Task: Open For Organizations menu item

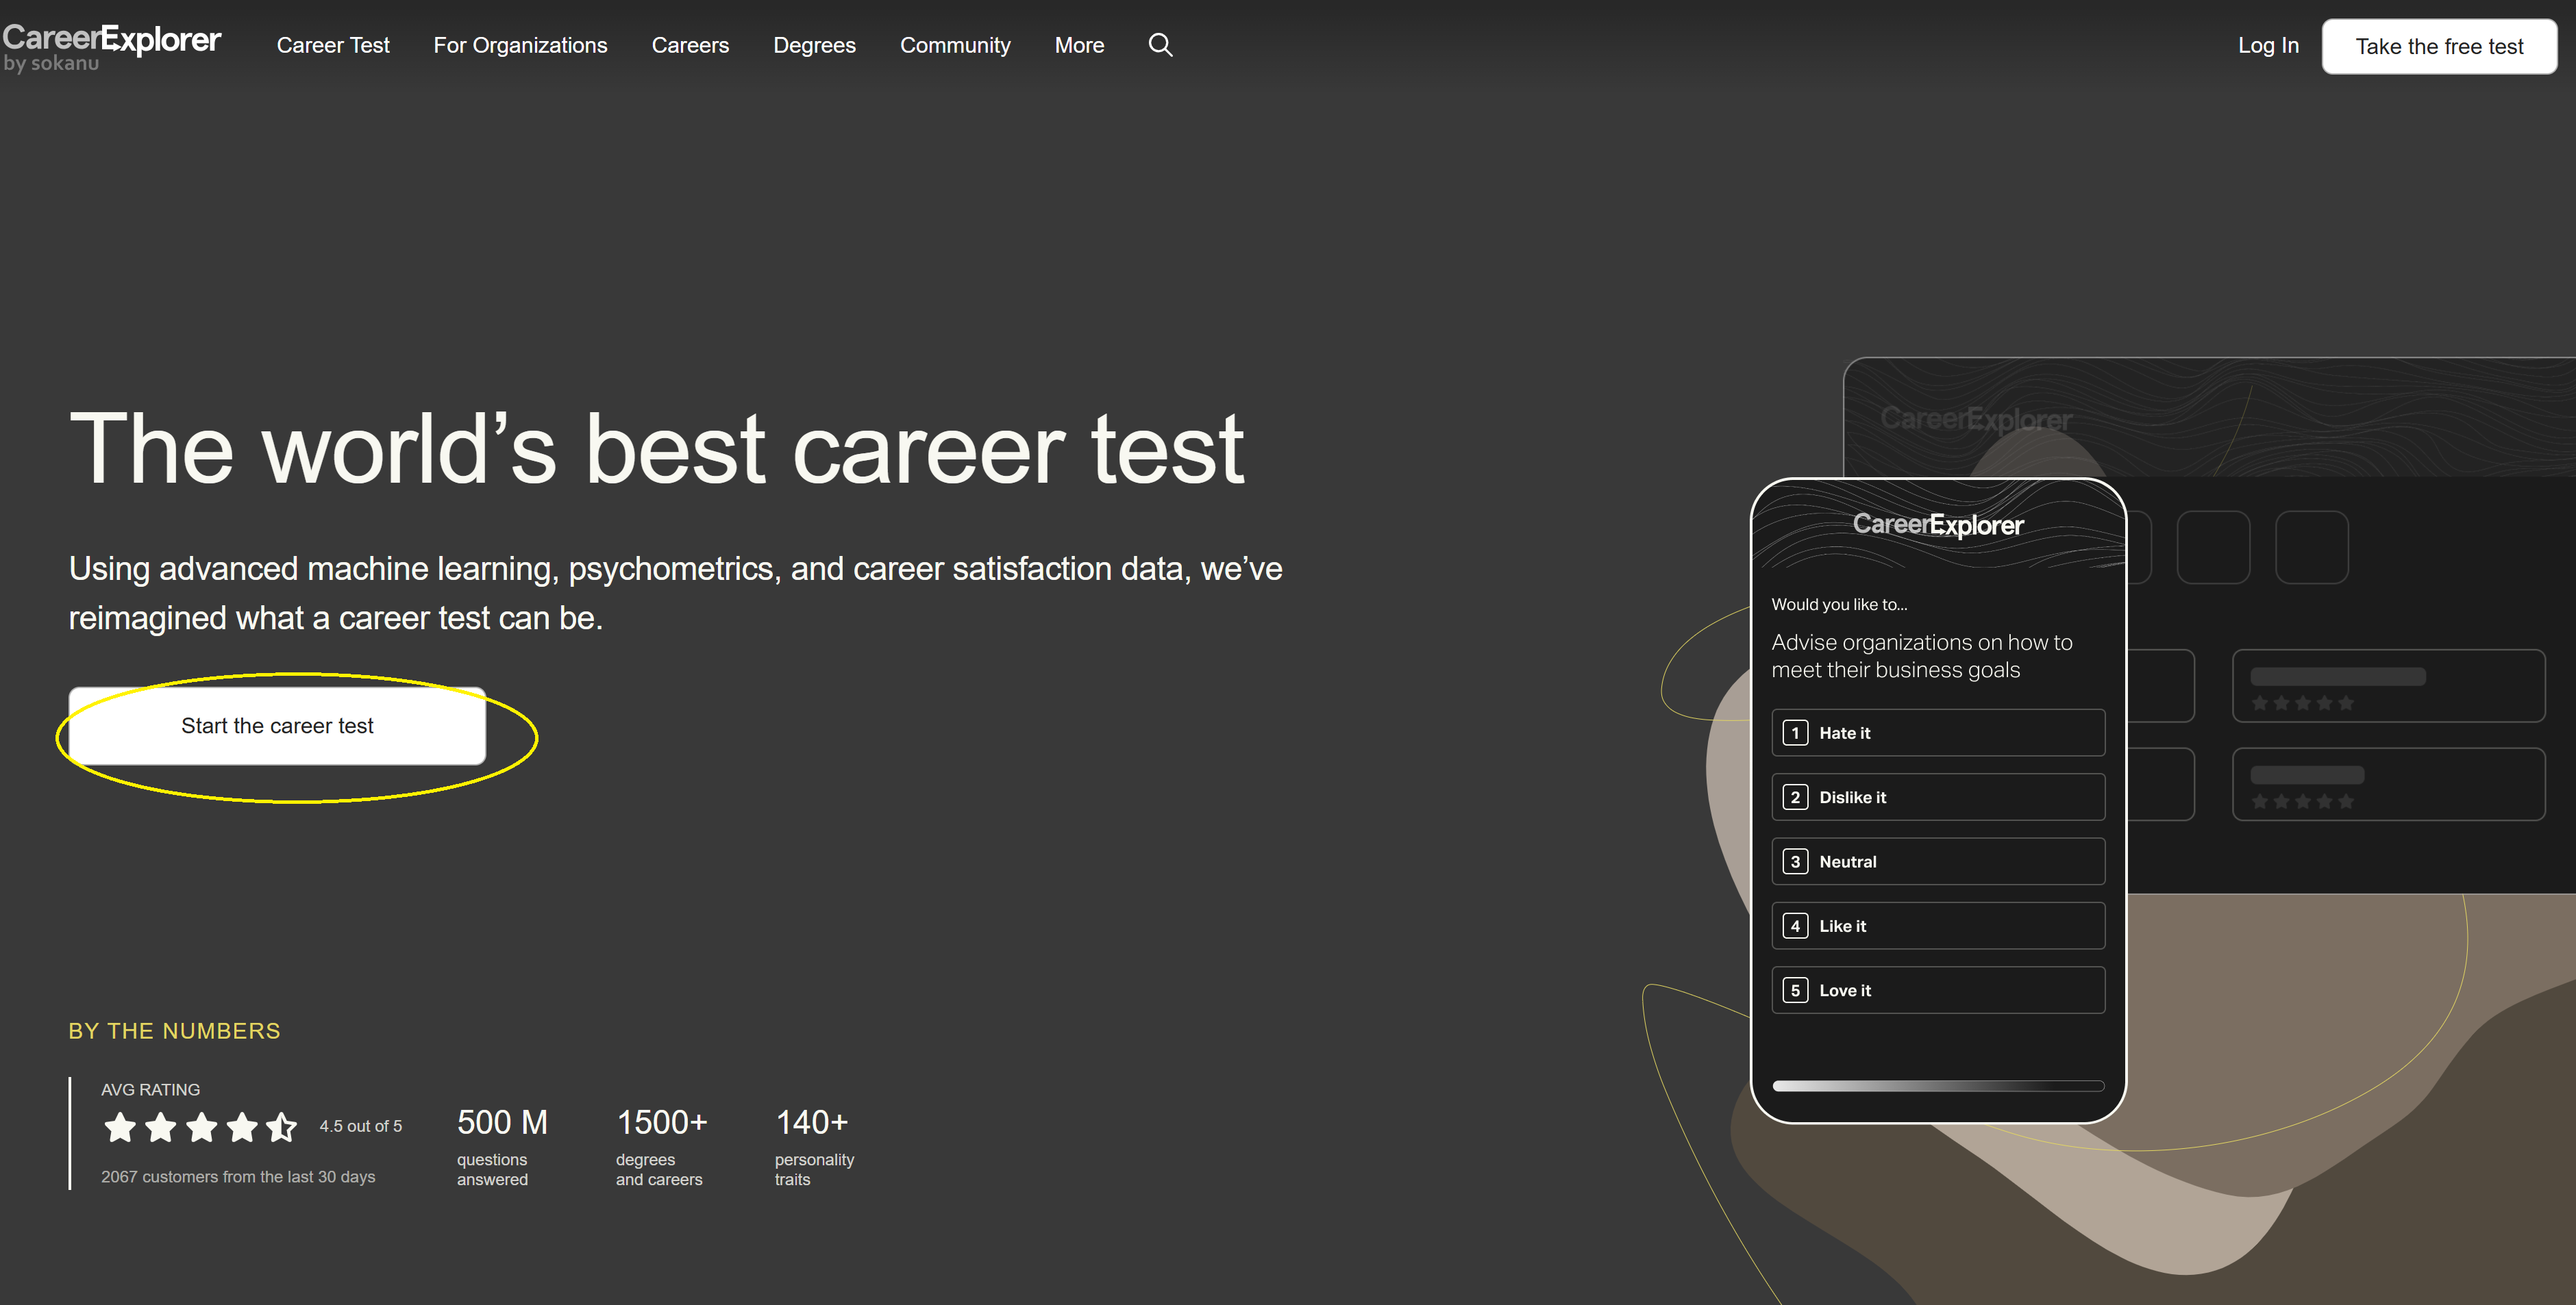Action: pyautogui.click(x=520, y=45)
